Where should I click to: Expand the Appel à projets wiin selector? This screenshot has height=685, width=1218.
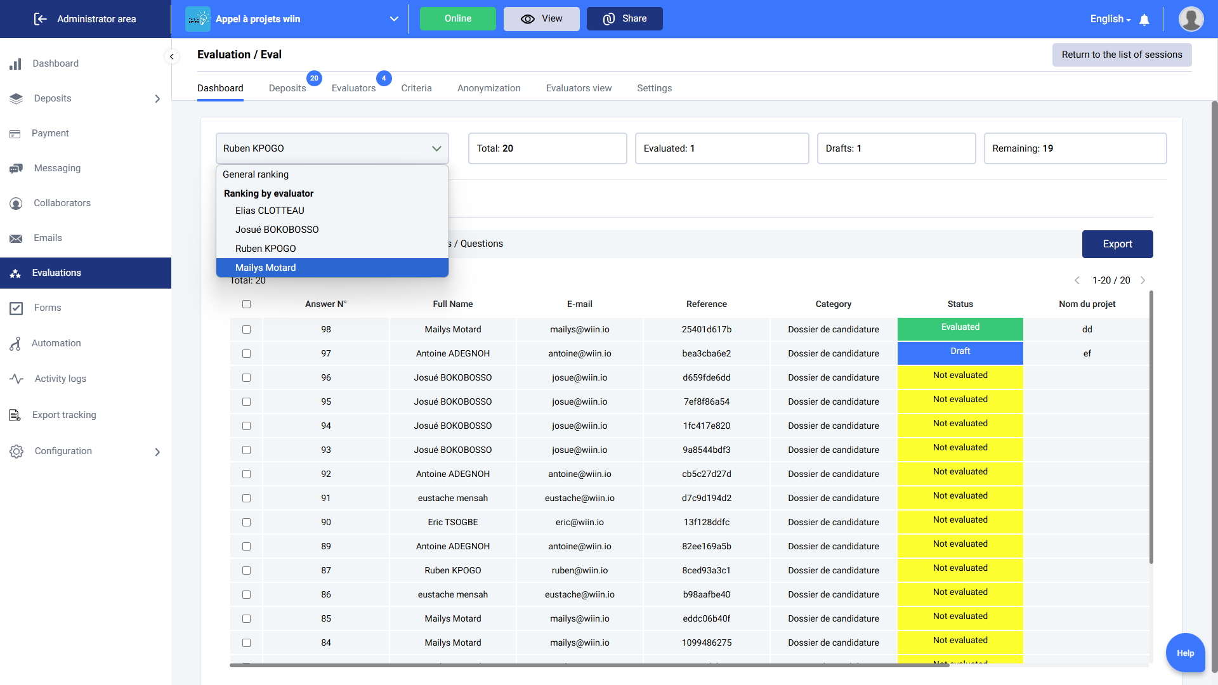click(x=394, y=19)
